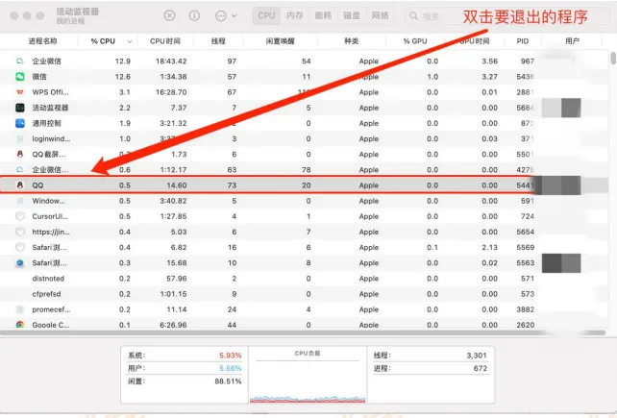
Task: Click the 系统 5.93% statistic
Action: tap(185, 356)
